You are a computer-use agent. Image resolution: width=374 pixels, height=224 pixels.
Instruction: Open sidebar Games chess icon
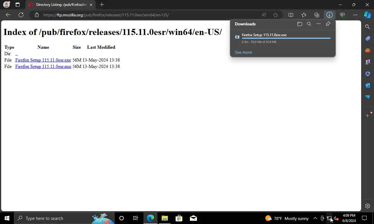[x=368, y=62]
